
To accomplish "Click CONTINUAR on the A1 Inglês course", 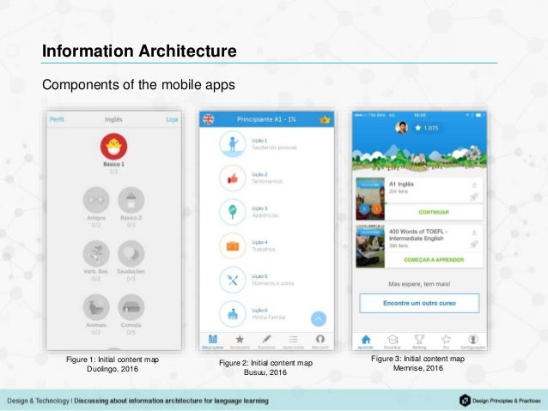I will [434, 212].
